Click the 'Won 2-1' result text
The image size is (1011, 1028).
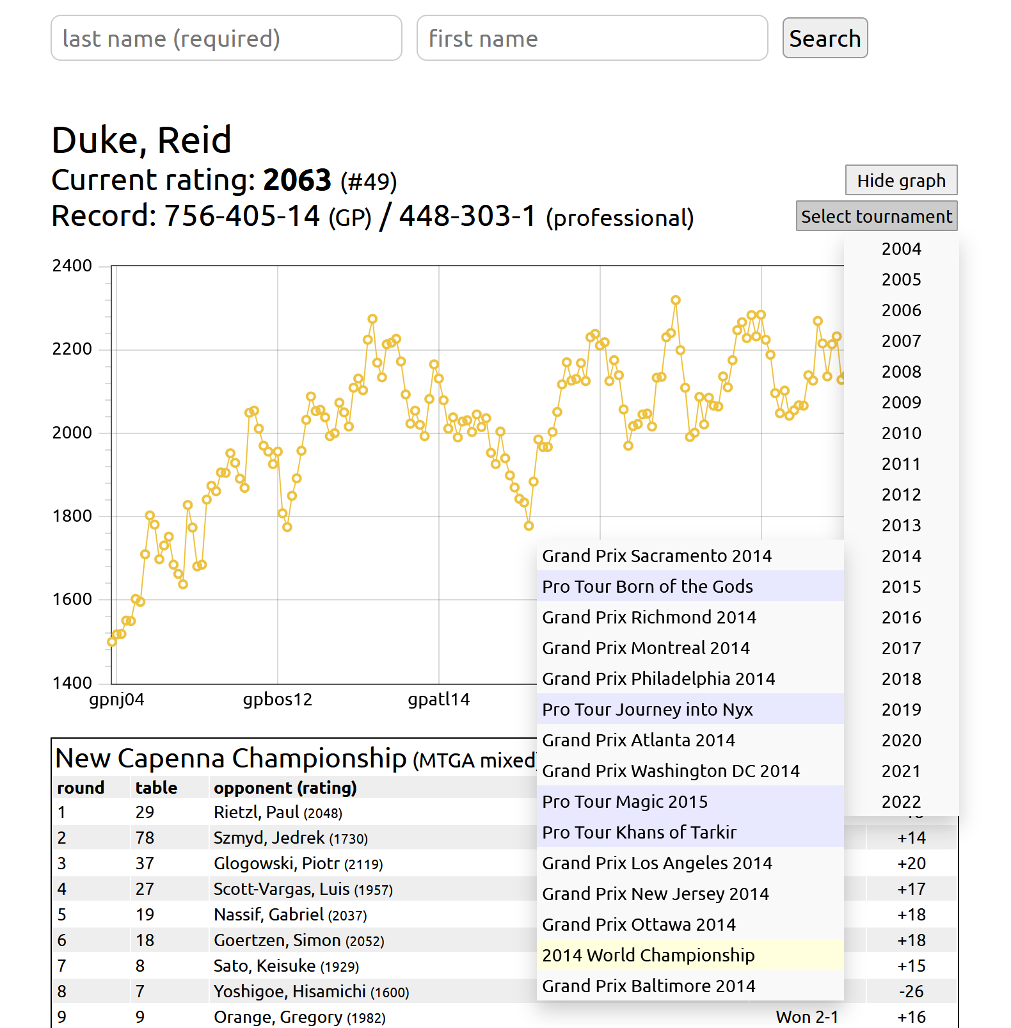[x=807, y=1017]
